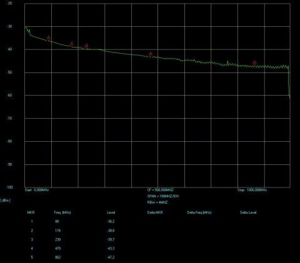300x263 pixels.
Task: Click the Stop 1000,000MHz frequency label
Action: click(252, 190)
